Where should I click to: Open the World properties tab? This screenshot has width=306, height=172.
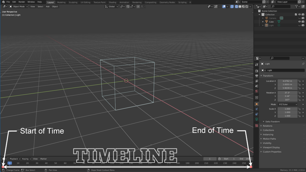click(x=257, y=91)
